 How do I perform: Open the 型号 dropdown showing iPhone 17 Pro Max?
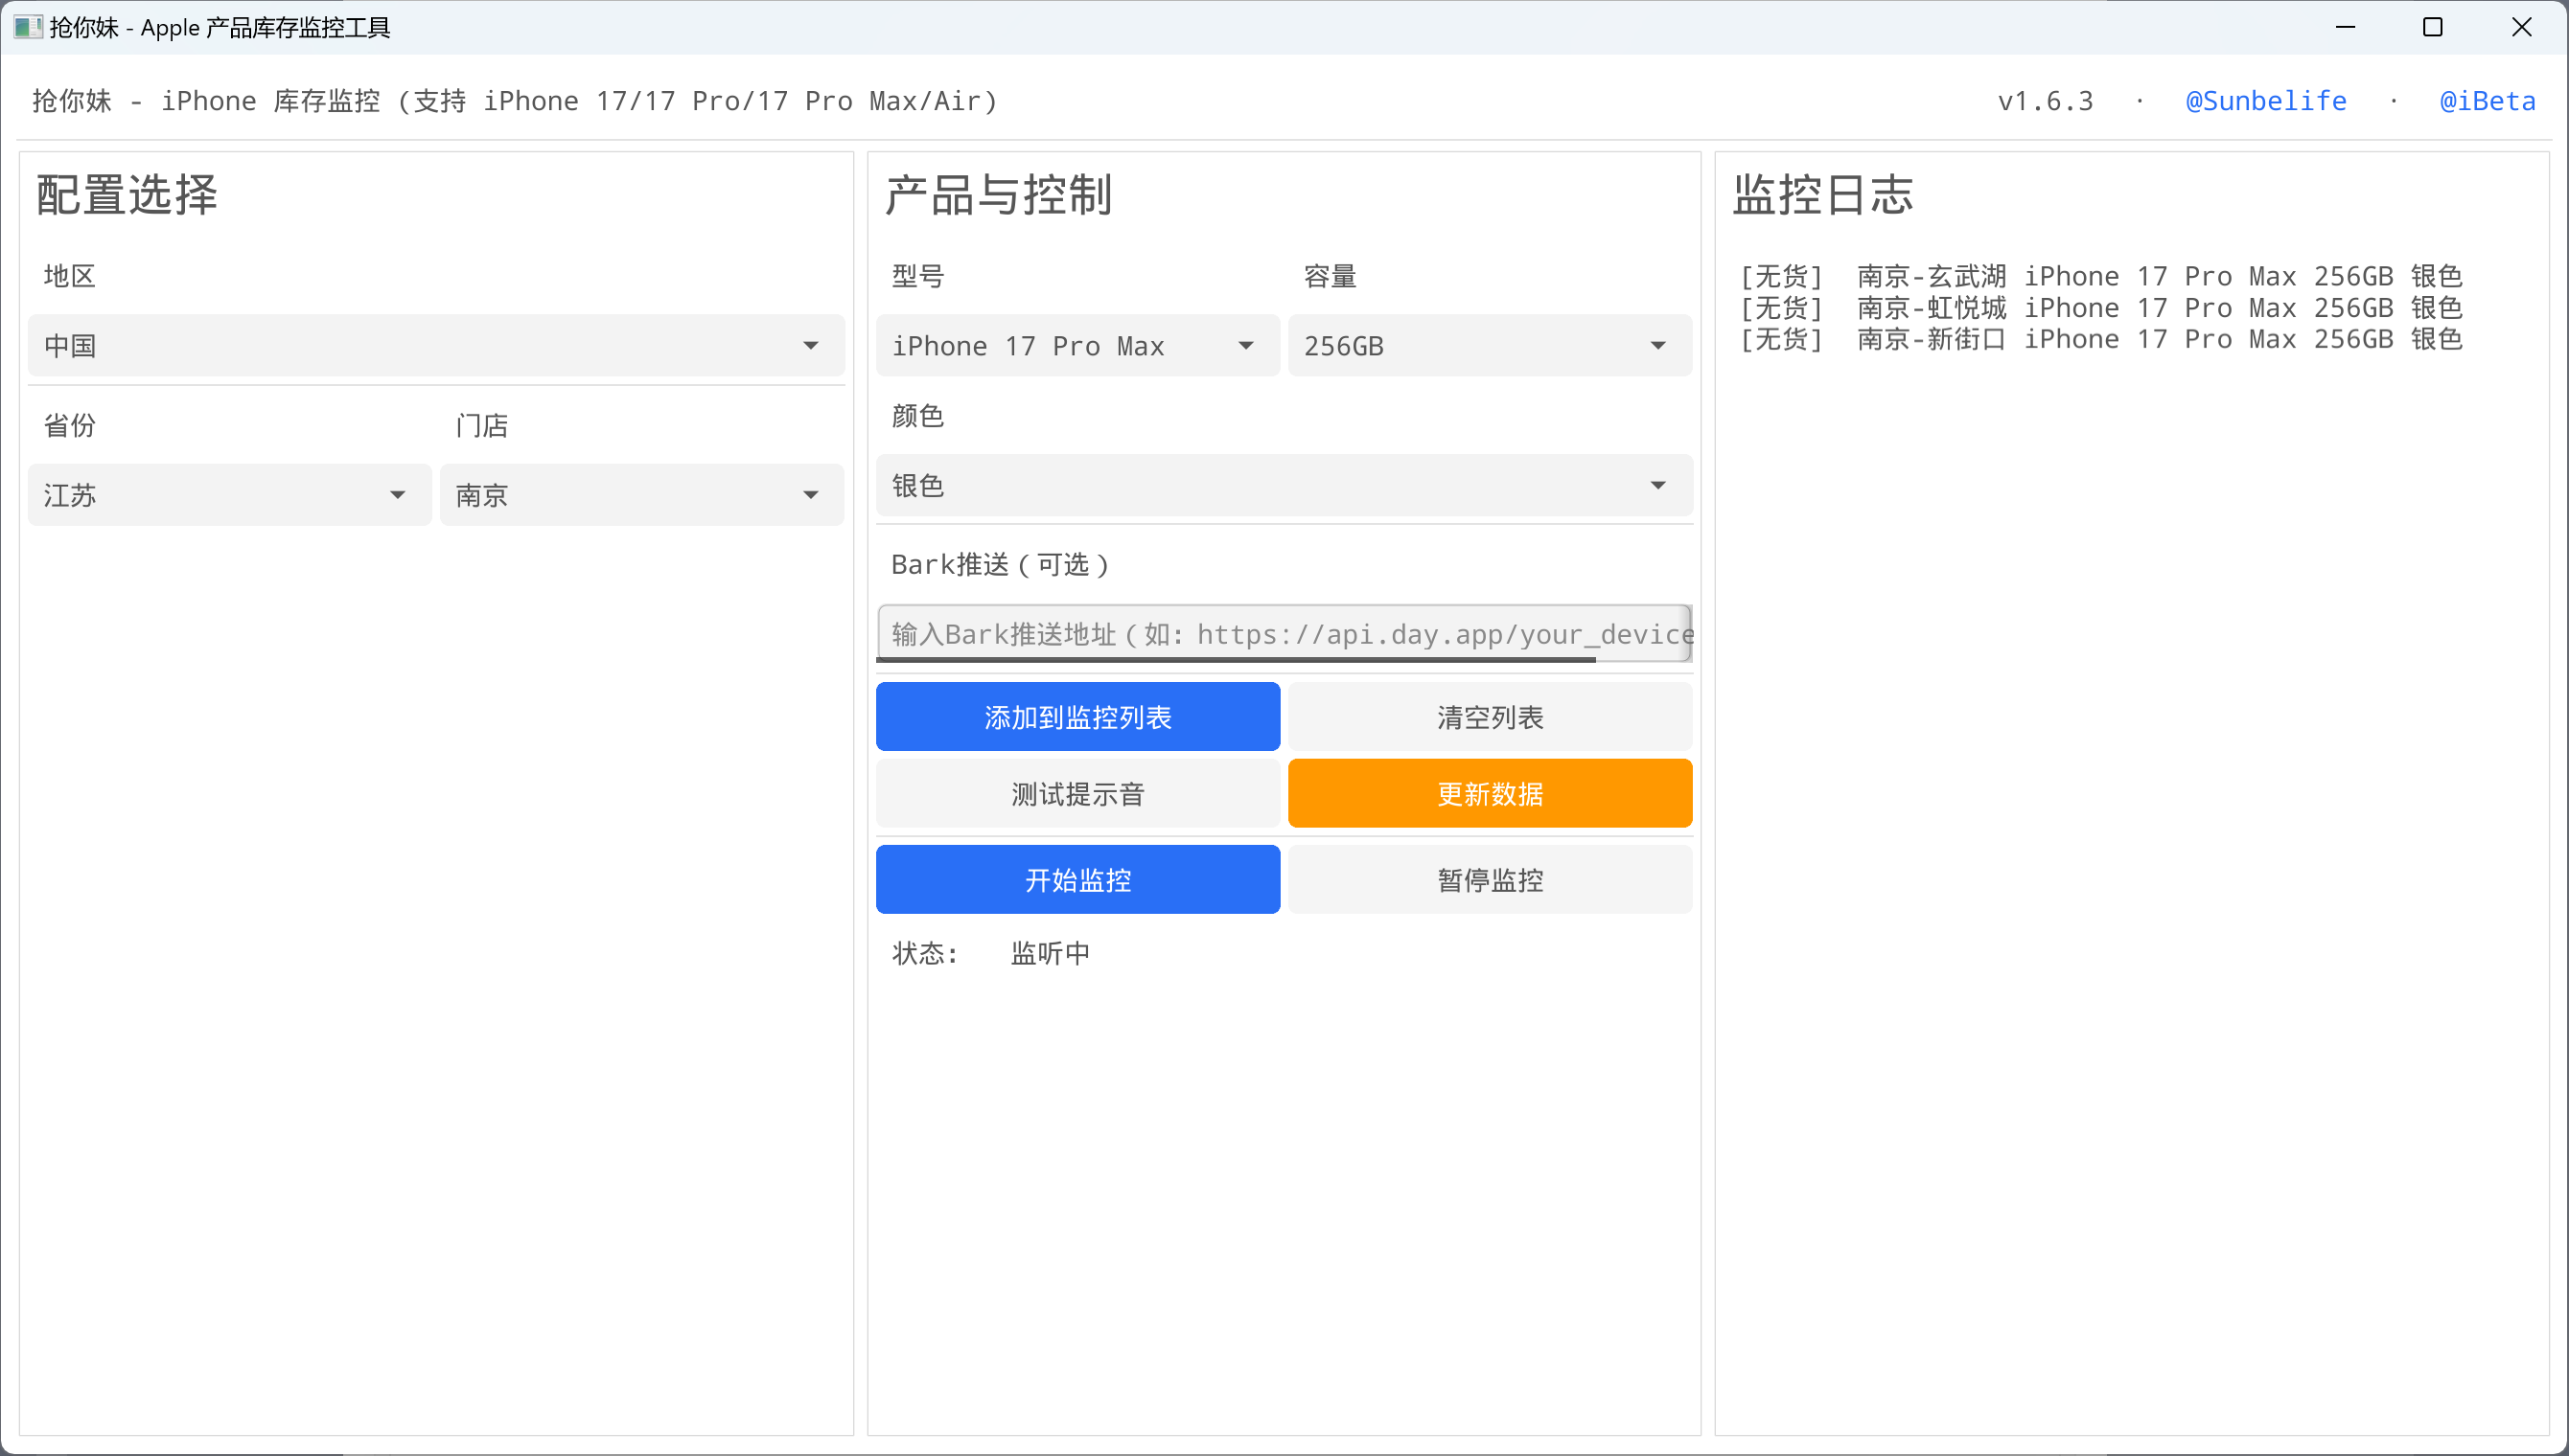pyautogui.click(x=1076, y=346)
